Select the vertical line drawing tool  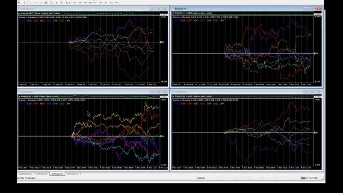coord(31,3)
